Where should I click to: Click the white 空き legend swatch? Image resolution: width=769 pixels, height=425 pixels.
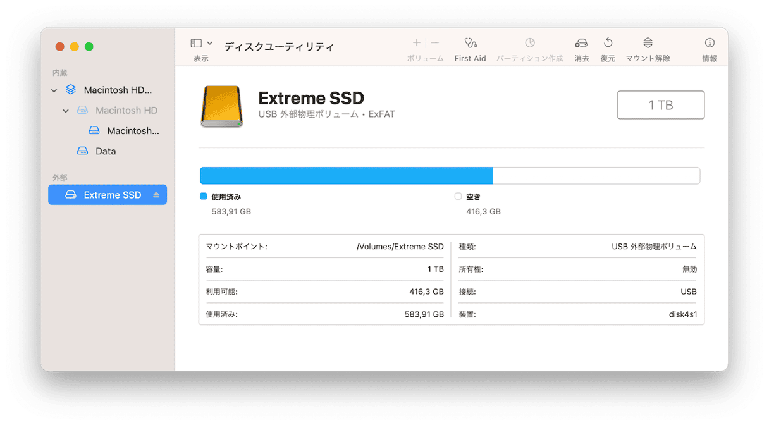coord(458,197)
